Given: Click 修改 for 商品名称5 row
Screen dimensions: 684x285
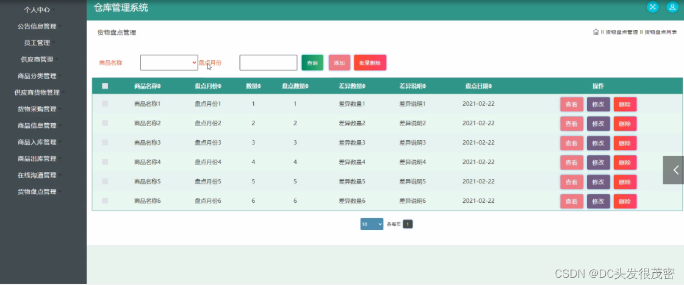Looking at the screenshot, I should [599, 182].
